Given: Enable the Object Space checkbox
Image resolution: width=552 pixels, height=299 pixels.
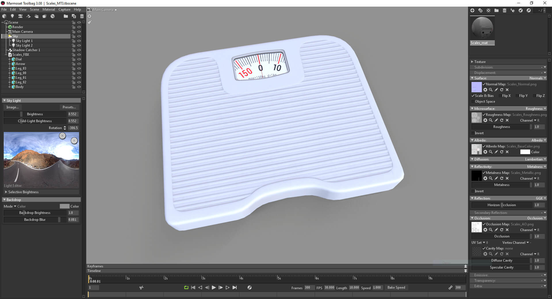Looking at the screenshot, I should 473,101.
